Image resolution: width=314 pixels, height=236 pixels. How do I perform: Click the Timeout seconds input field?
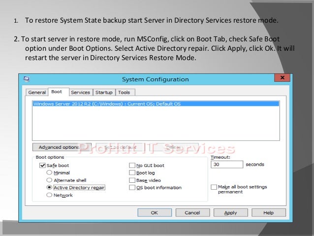[x=227, y=165]
